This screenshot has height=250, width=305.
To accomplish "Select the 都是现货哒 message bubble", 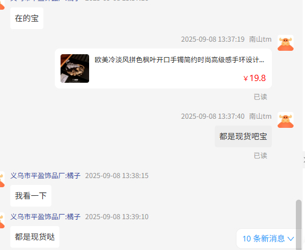I will pos(35,237).
